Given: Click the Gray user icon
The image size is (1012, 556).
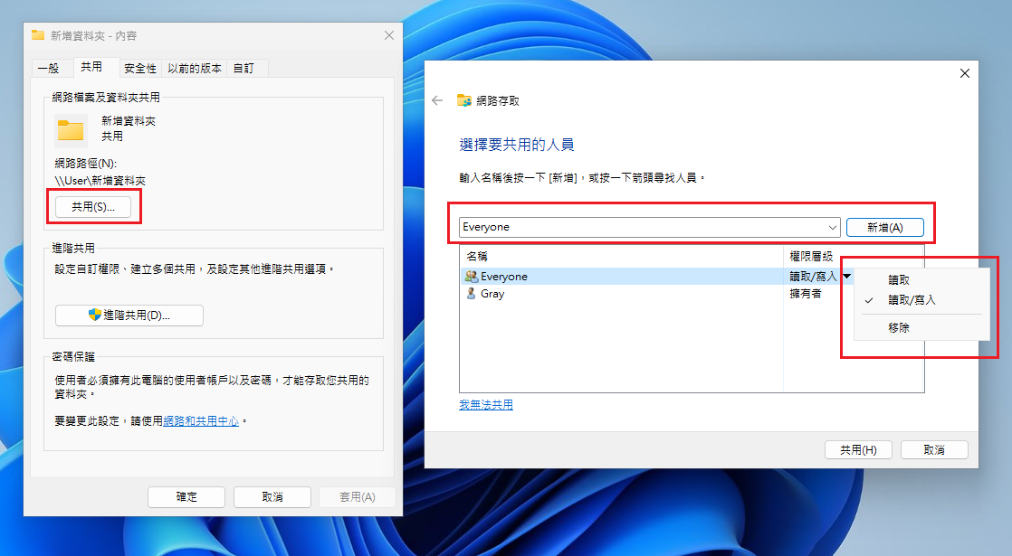Looking at the screenshot, I should (471, 294).
